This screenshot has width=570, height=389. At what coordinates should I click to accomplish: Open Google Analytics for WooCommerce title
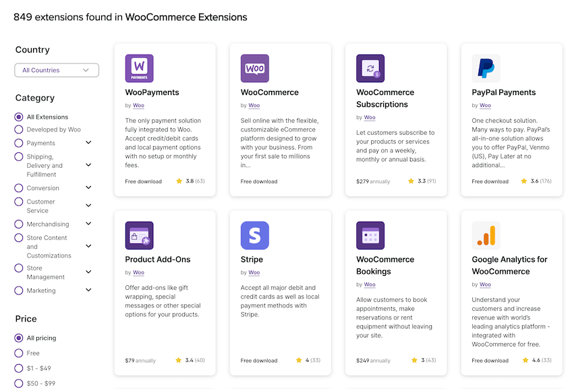point(509,266)
